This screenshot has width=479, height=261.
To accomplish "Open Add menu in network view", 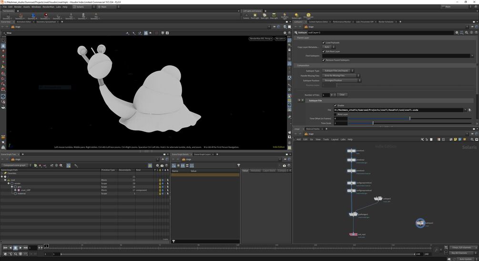I will [x=298, y=140].
